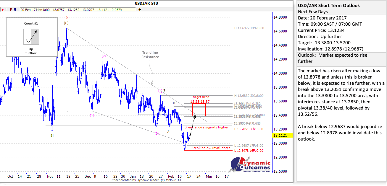Click the 'Break below invalidates' label
Viewport: 387px width, 186px height.
pyautogui.click(x=211, y=148)
